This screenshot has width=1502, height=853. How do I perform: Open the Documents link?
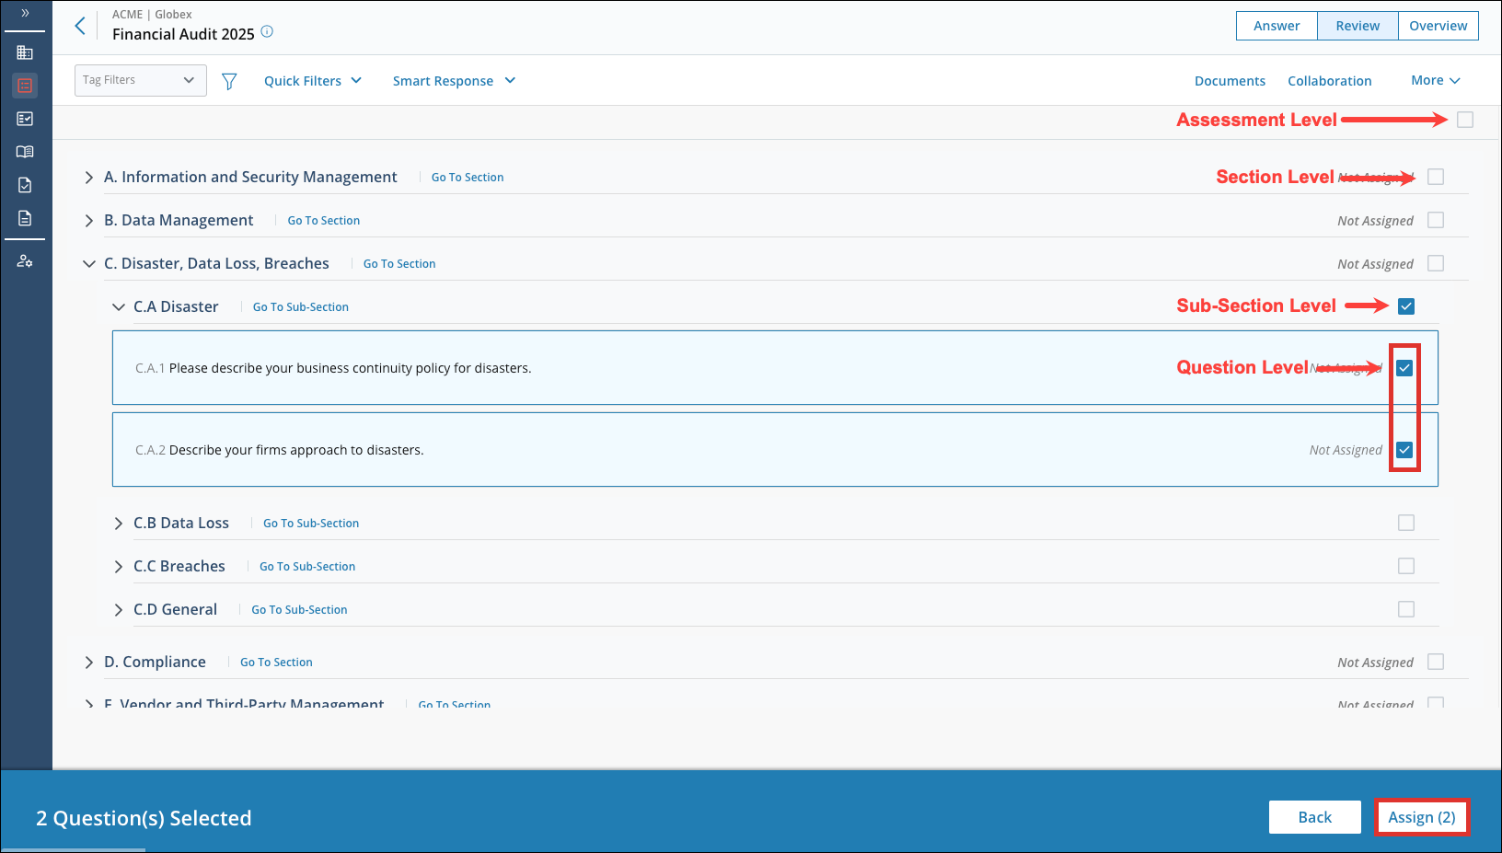pyautogui.click(x=1230, y=81)
